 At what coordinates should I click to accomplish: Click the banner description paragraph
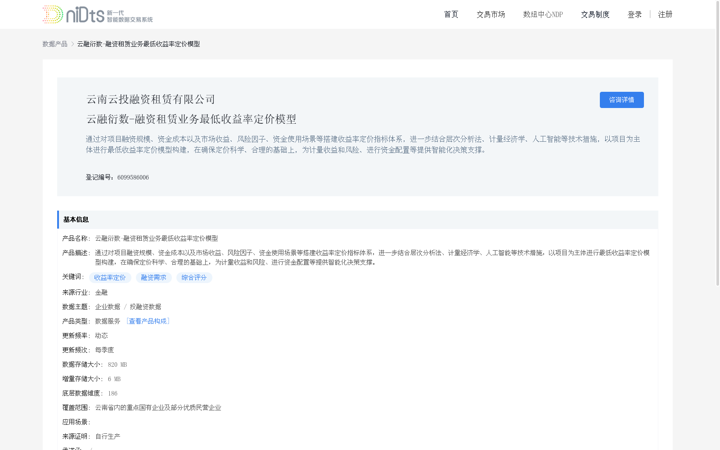(363, 144)
